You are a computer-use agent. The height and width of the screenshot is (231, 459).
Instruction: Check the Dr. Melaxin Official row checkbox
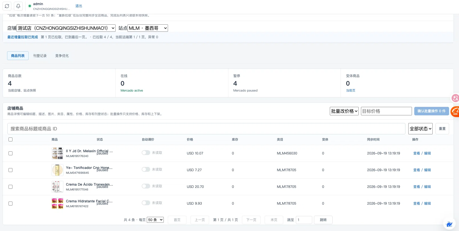[x=10, y=153]
